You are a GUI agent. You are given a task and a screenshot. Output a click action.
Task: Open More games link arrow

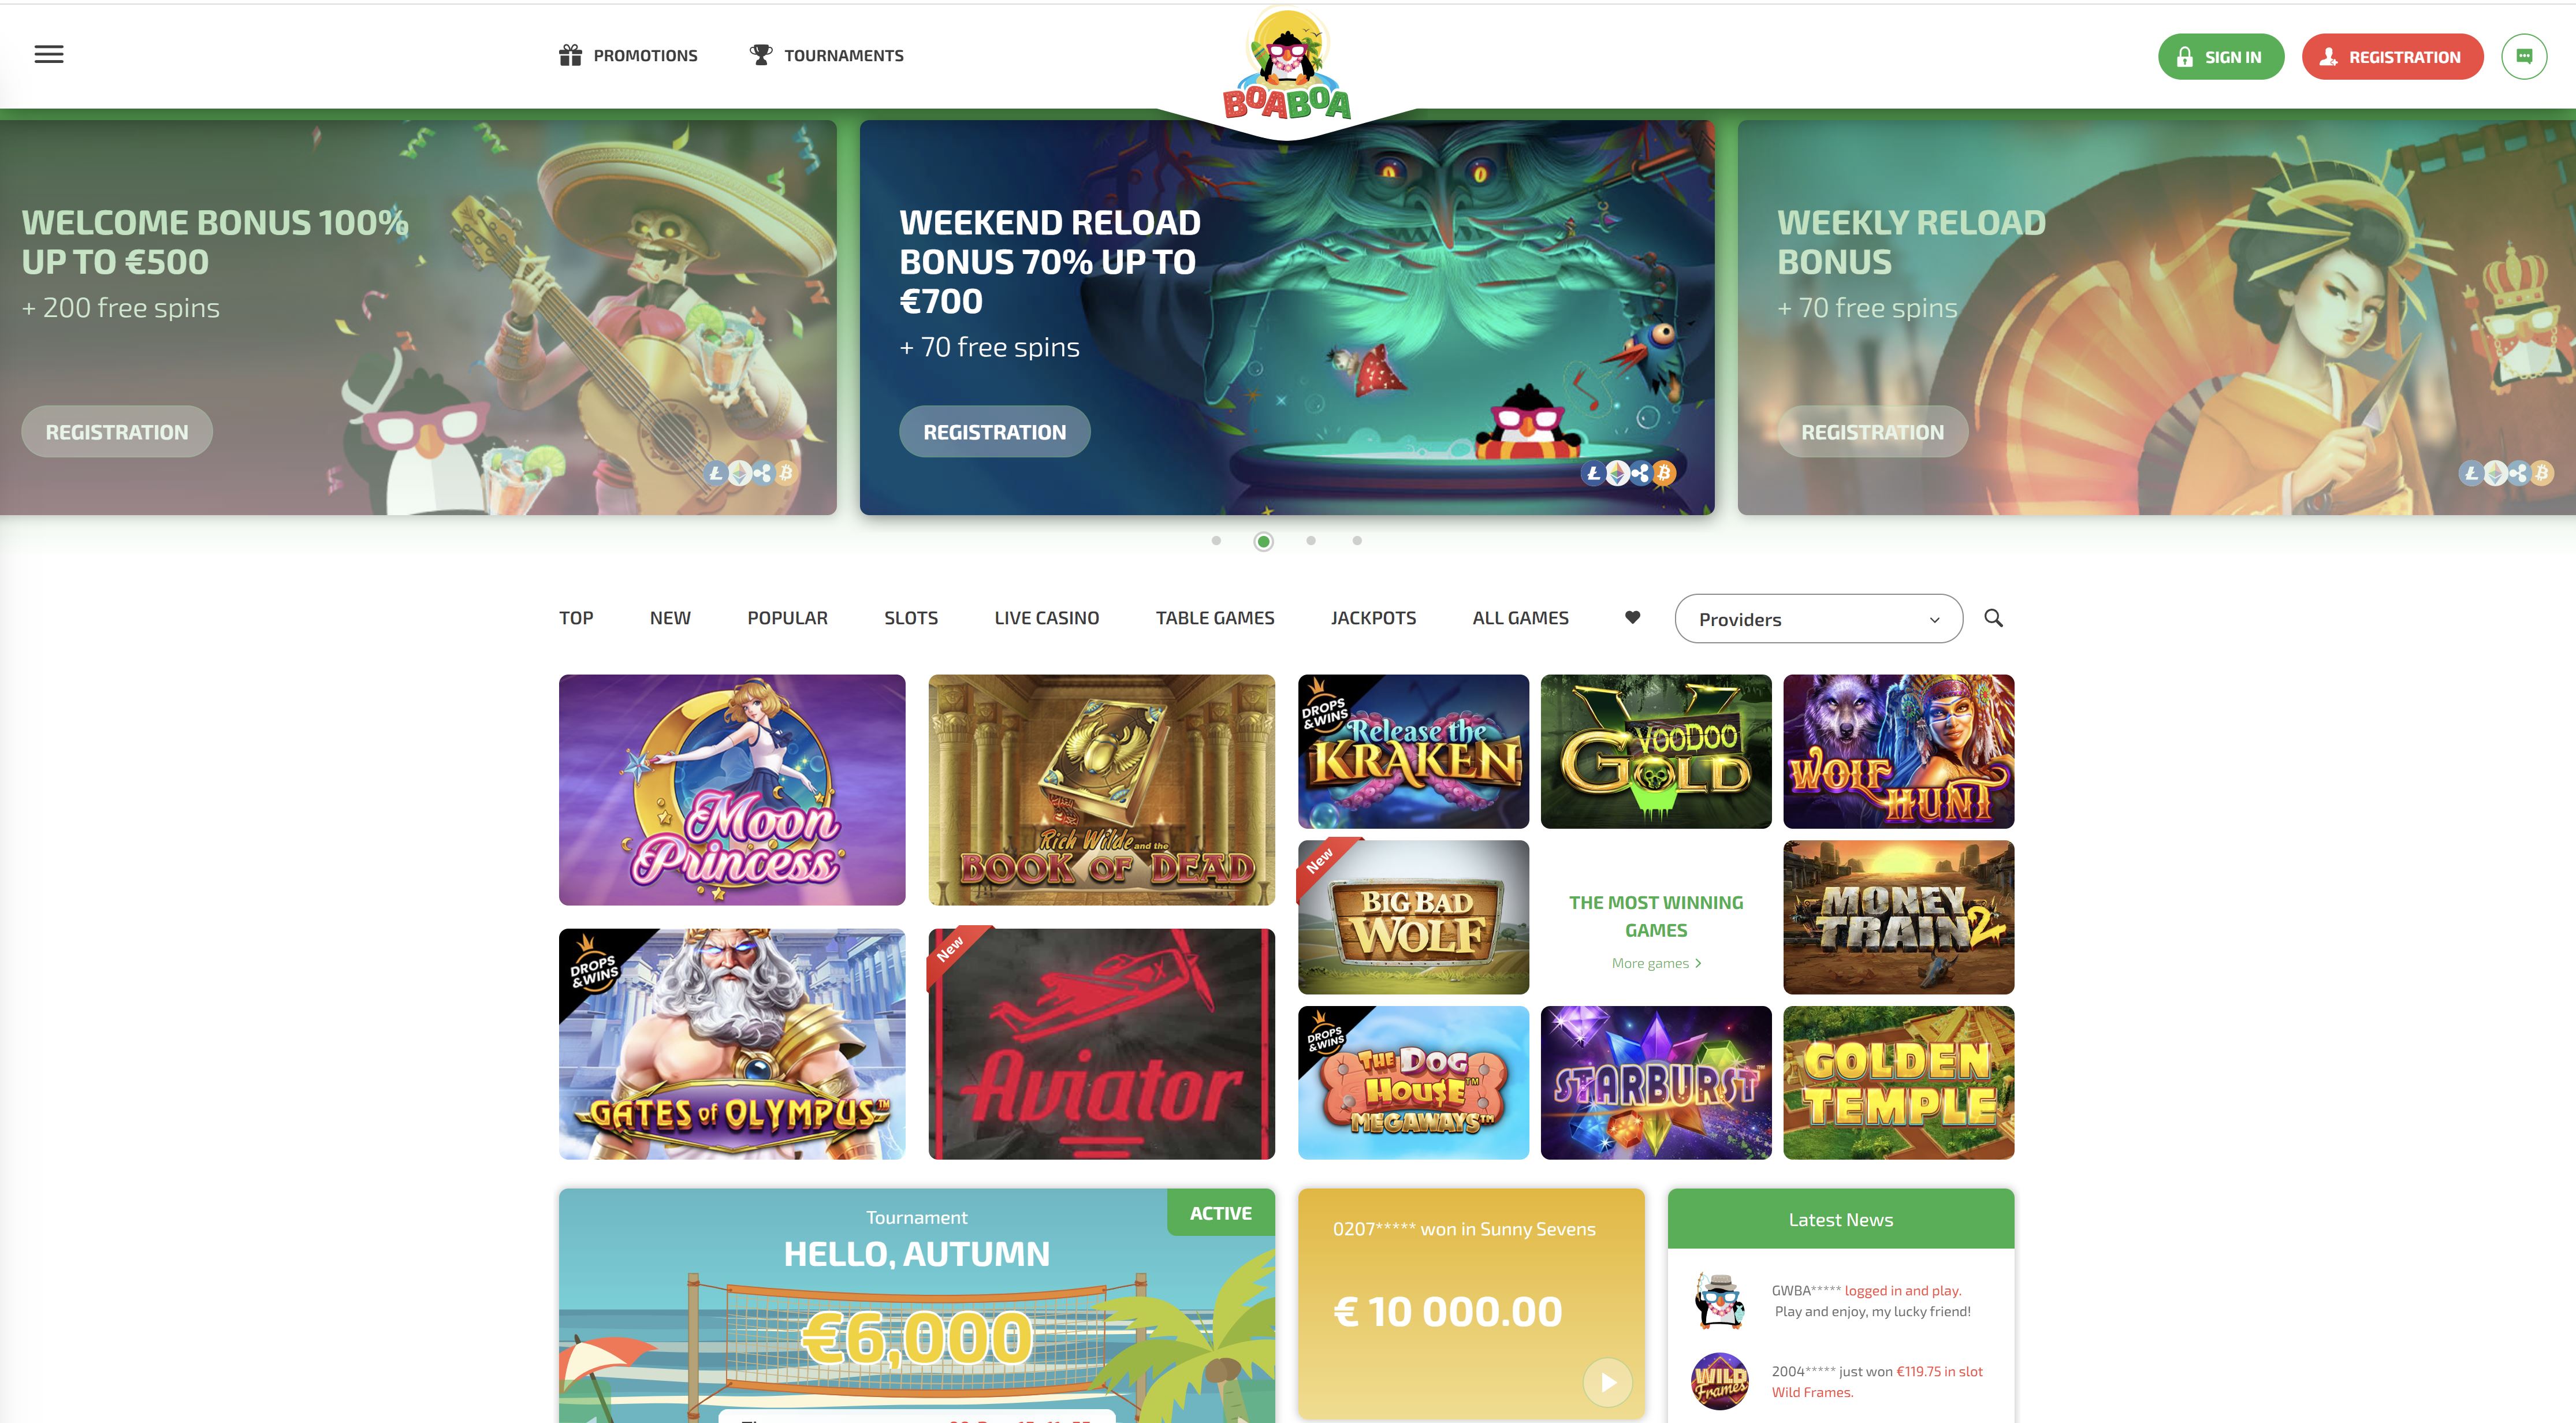1698,963
